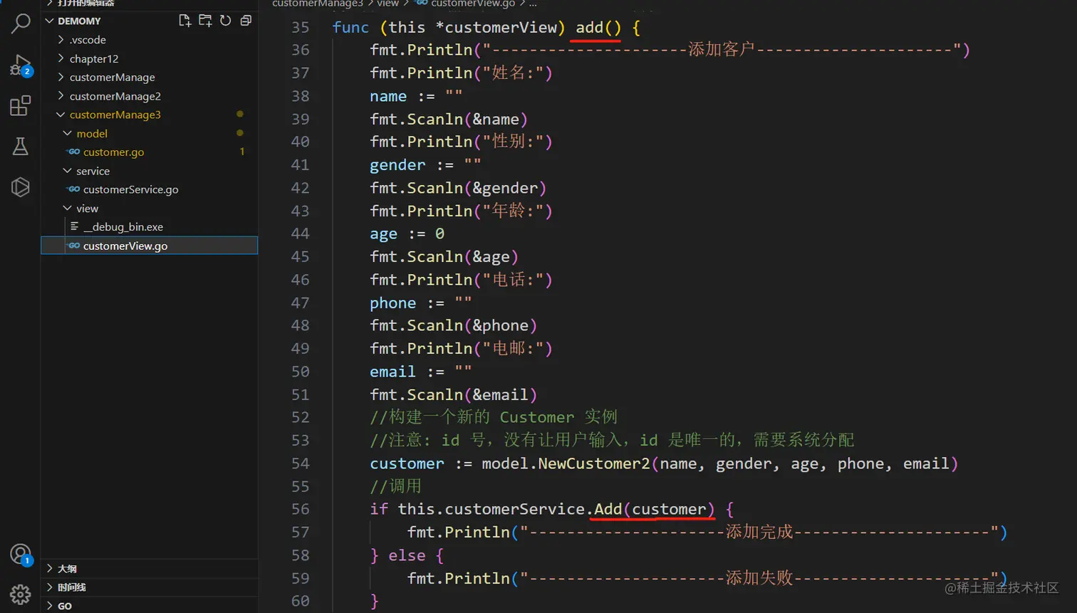The image size is (1077, 613).
Task: Click the name variable declaration on line 38
Action: click(388, 96)
